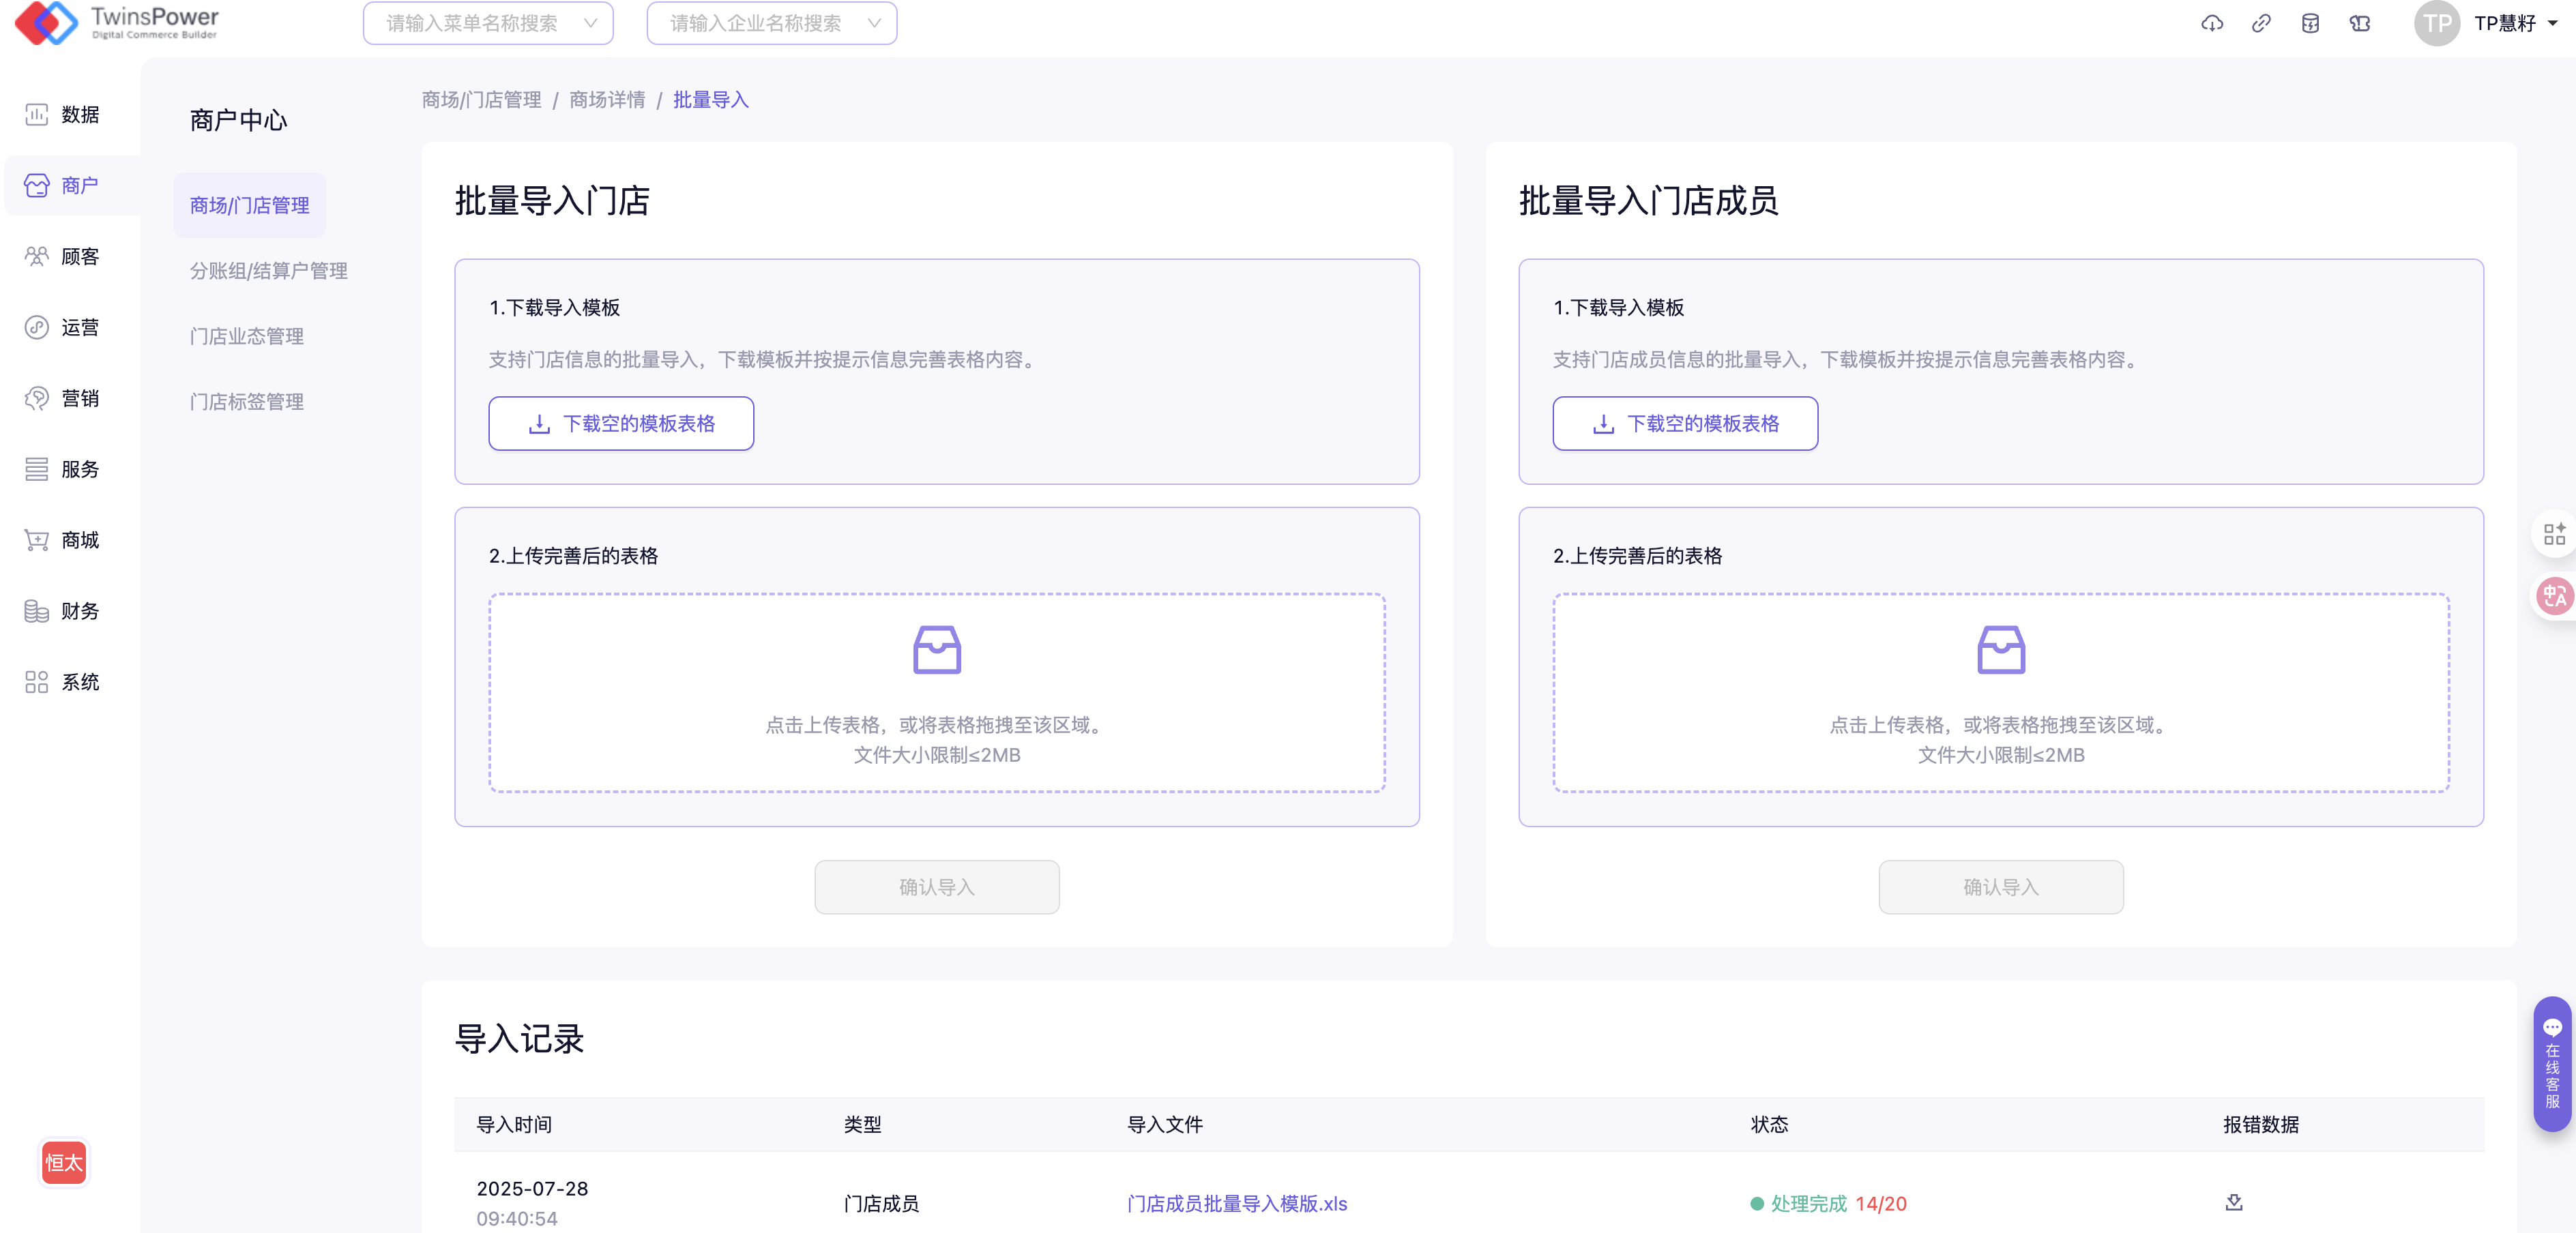Screen dimensions: 2576x1233
Task: Navigate to 商场详情 breadcrumb
Action: click(607, 100)
